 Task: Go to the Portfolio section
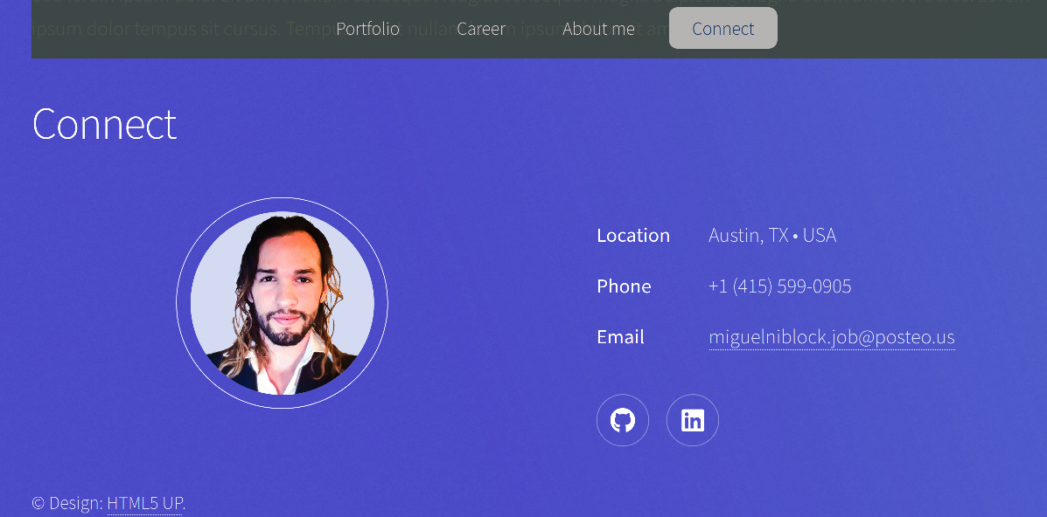368,29
